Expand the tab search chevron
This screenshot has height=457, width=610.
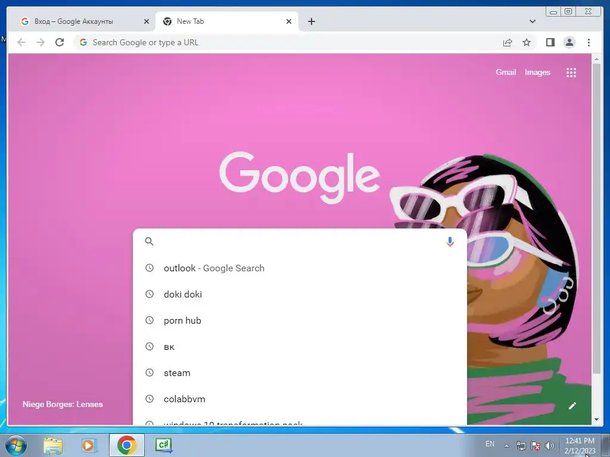click(532, 21)
